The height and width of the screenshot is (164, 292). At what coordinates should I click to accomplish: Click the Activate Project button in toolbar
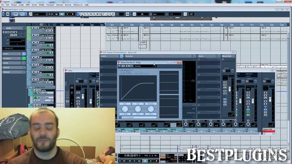pos(3,14)
